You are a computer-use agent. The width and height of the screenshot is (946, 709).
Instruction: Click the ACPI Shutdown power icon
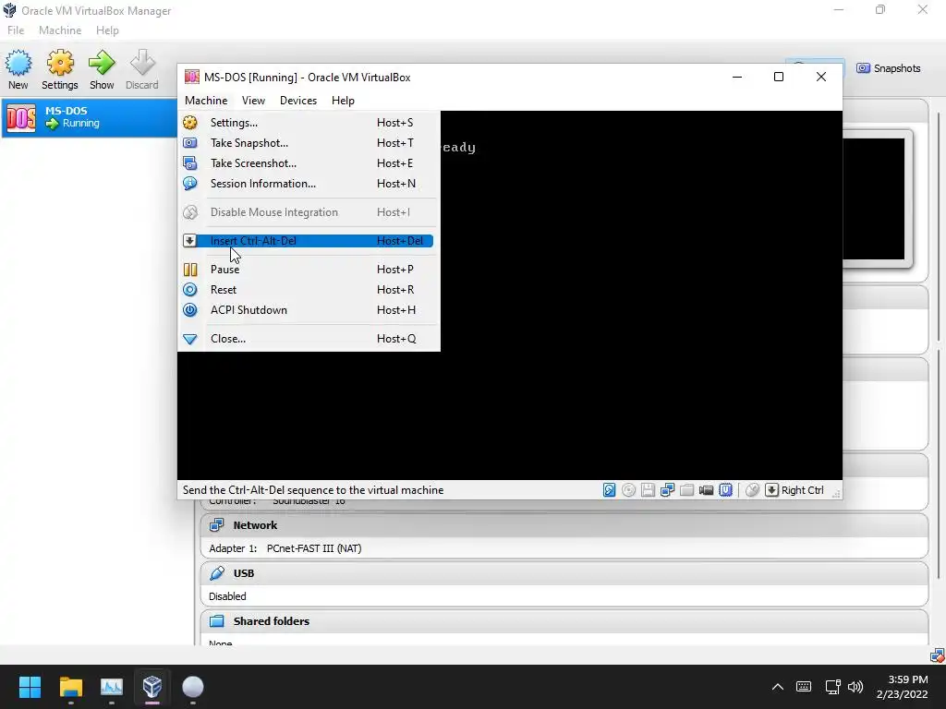[x=190, y=310]
